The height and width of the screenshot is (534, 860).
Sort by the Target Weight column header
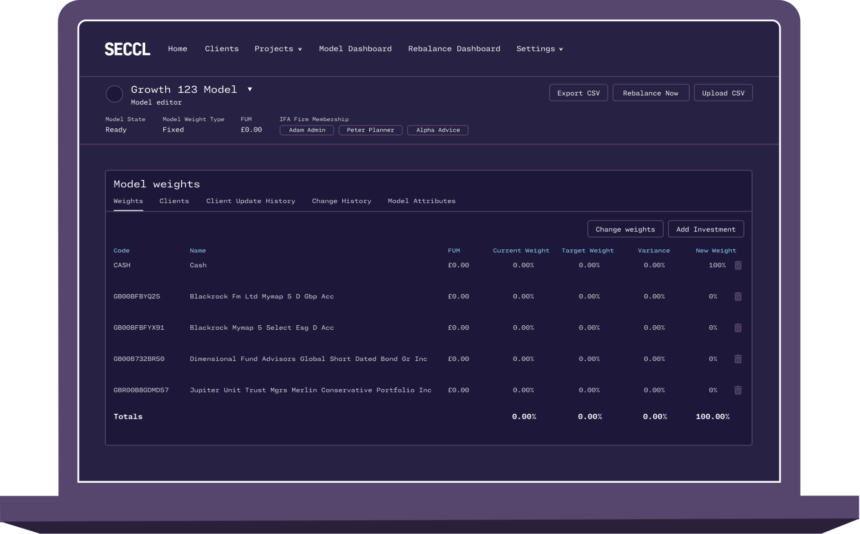[587, 251]
